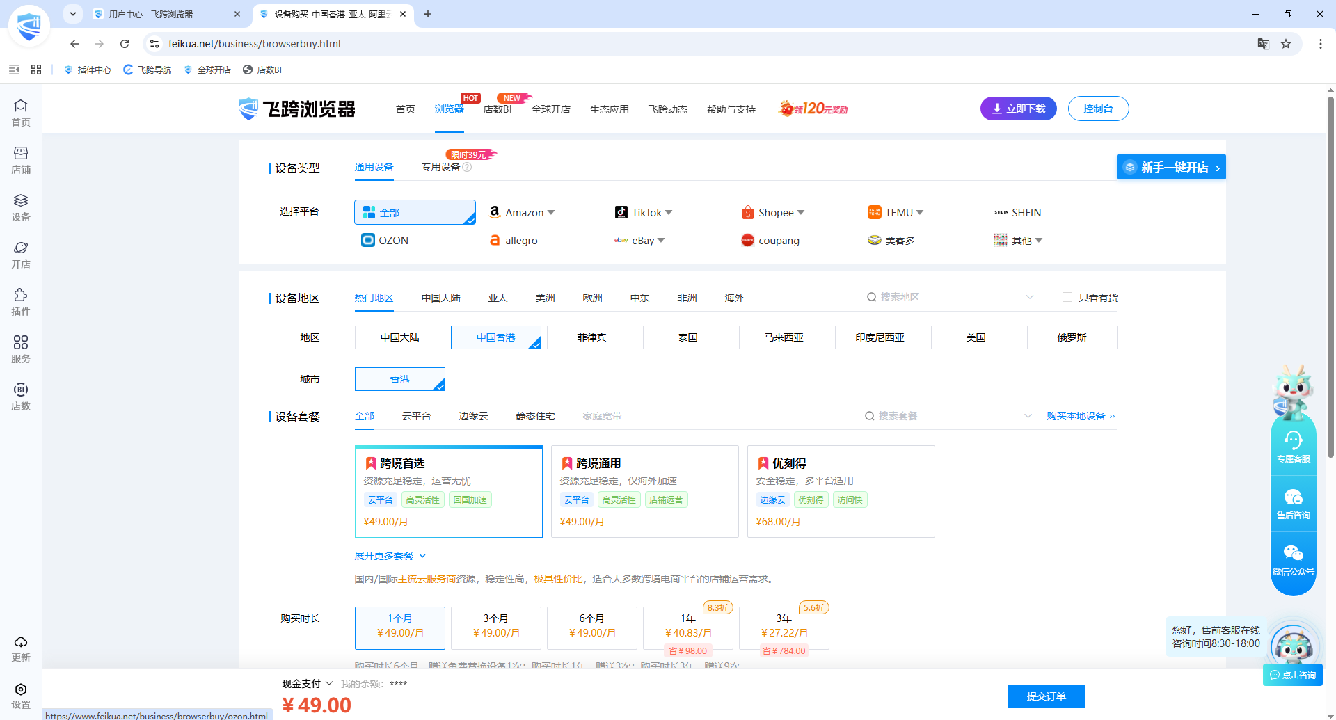Select the OZON platform
Viewport: 1336px width, 720px height.
coord(385,240)
